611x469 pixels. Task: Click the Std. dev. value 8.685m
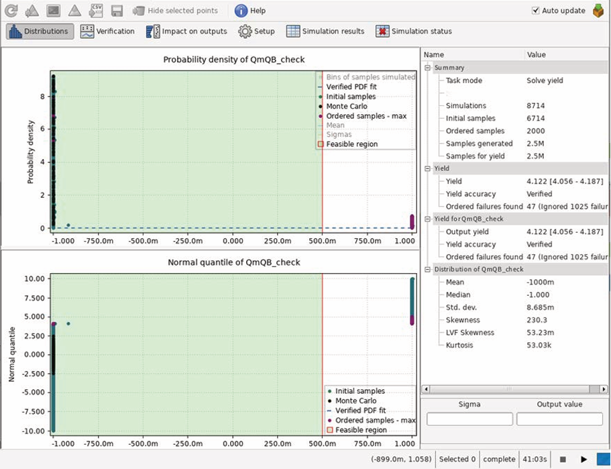tap(540, 307)
